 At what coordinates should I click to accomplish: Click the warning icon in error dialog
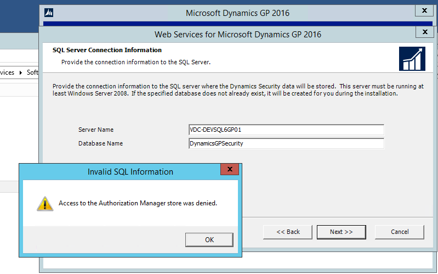45,204
